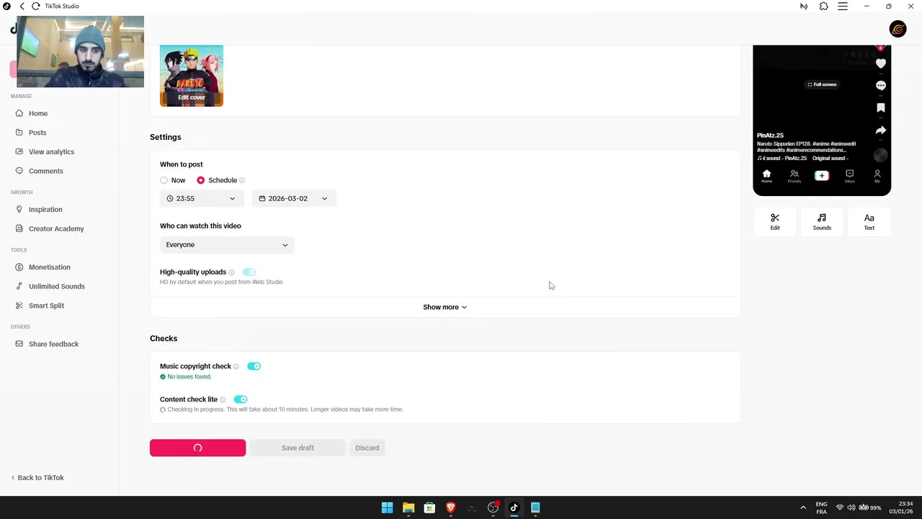922x519 pixels.
Task: Expand Show more settings
Action: coord(445,307)
